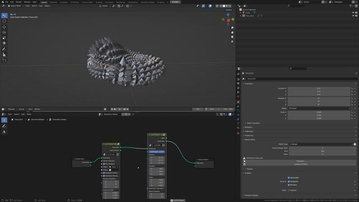This screenshot has width=359, height=202.
Task: Toggle Separate Children checkbox in node
Action: pyautogui.click(x=104, y=173)
